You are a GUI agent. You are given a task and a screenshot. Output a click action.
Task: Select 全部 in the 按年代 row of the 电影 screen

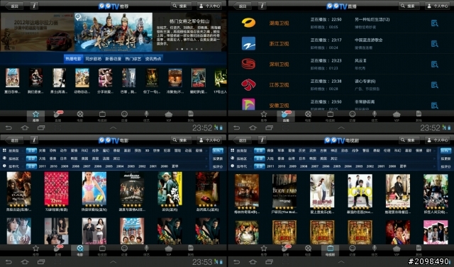click(x=31, y=166)
